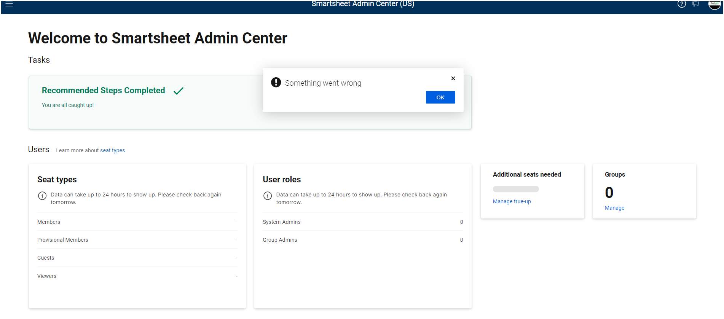The width and height of the screenshot is (724, 319).
Task: Click the Something went wrong message text
Action: [x=323, y=83]
